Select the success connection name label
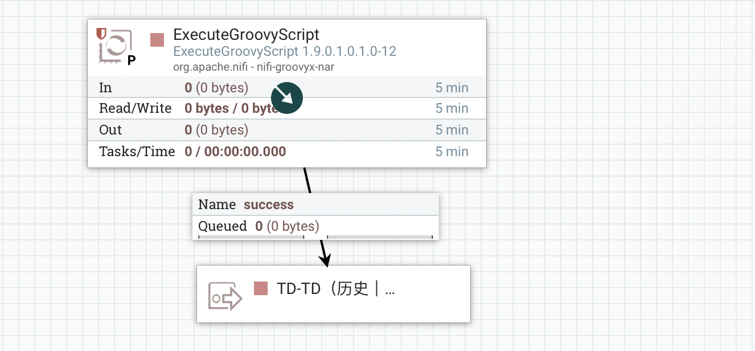The width and height of the screenshot is (755, 351). pos(269,205)
